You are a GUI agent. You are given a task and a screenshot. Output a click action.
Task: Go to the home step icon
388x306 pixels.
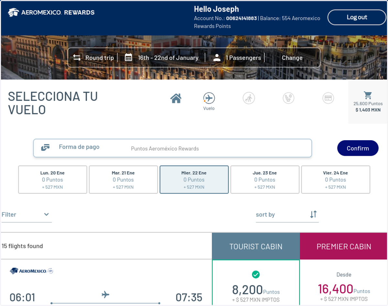(x=176, y=98)
